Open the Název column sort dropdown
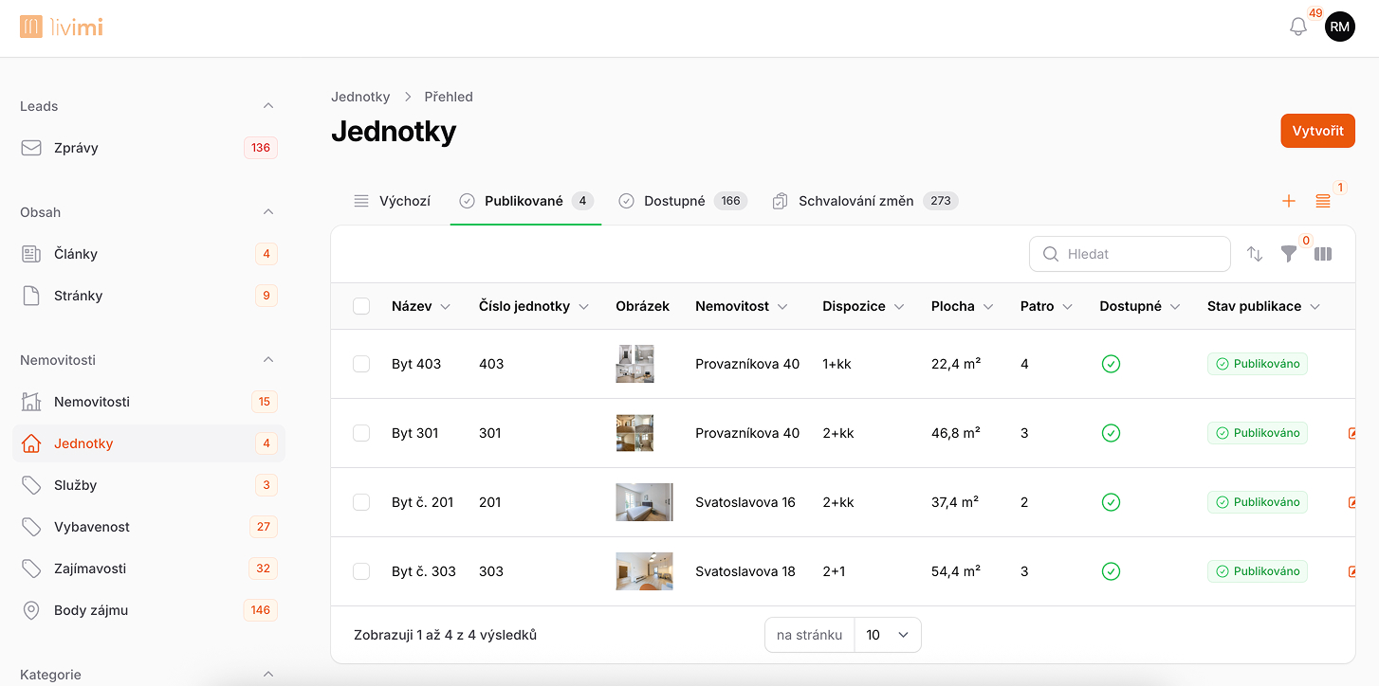The image size is (1379, 686). (446, 307)
